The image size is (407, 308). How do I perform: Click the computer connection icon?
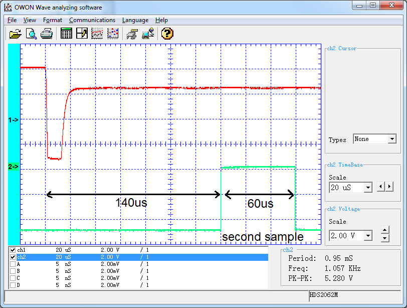pyautogui.click(x=148, y=34)
